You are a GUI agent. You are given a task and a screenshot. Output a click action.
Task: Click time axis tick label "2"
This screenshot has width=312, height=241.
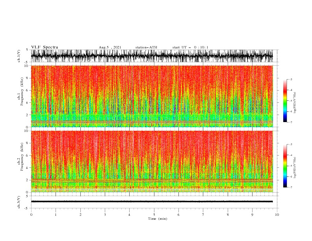[80, 215]
